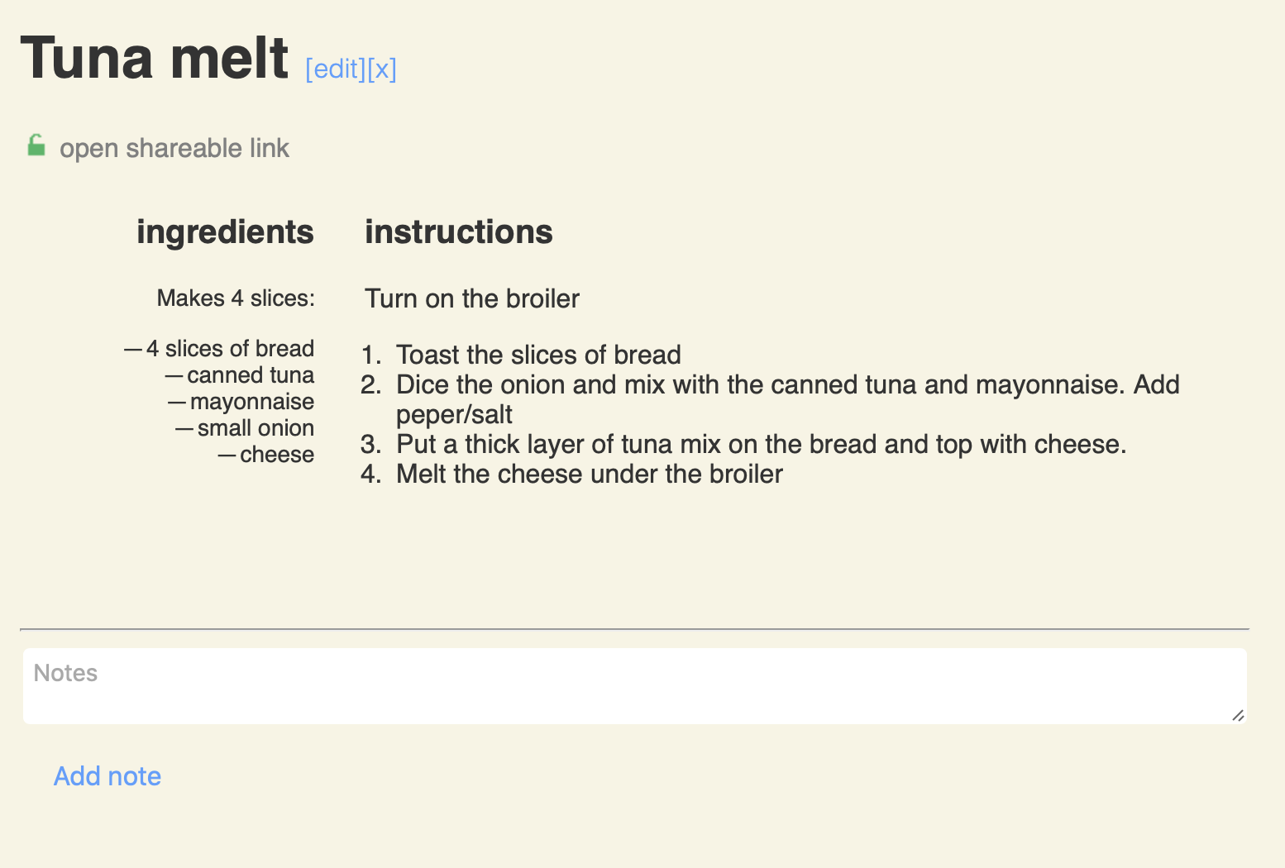Click the Notes box resize handle
This screenshot has height=868, width=1285.
[1237, 715]
